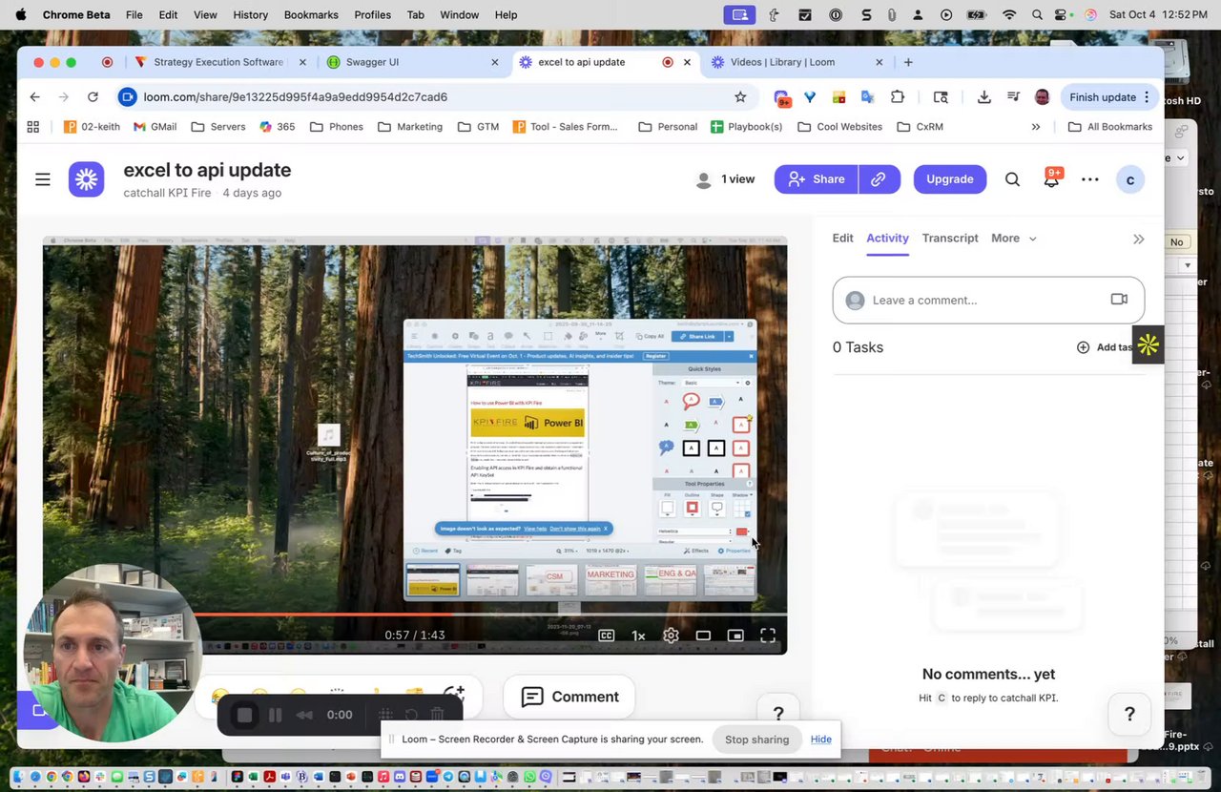Open Wi-Fi status in the menu bar
This screenshot has width=1221, height=792.
pyautogui.click(x=1009, y=14)
